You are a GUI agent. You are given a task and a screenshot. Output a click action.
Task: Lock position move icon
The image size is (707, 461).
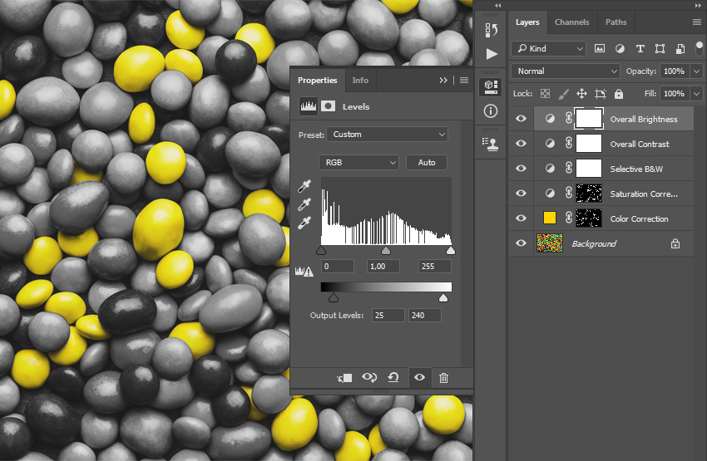point(581,94)
